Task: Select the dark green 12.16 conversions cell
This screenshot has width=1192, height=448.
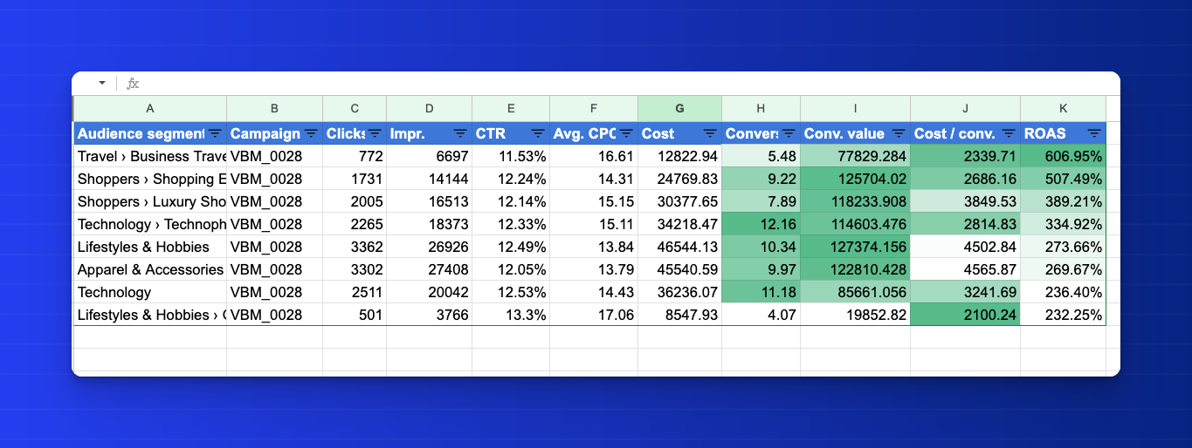Action: [x=761, y=225]
